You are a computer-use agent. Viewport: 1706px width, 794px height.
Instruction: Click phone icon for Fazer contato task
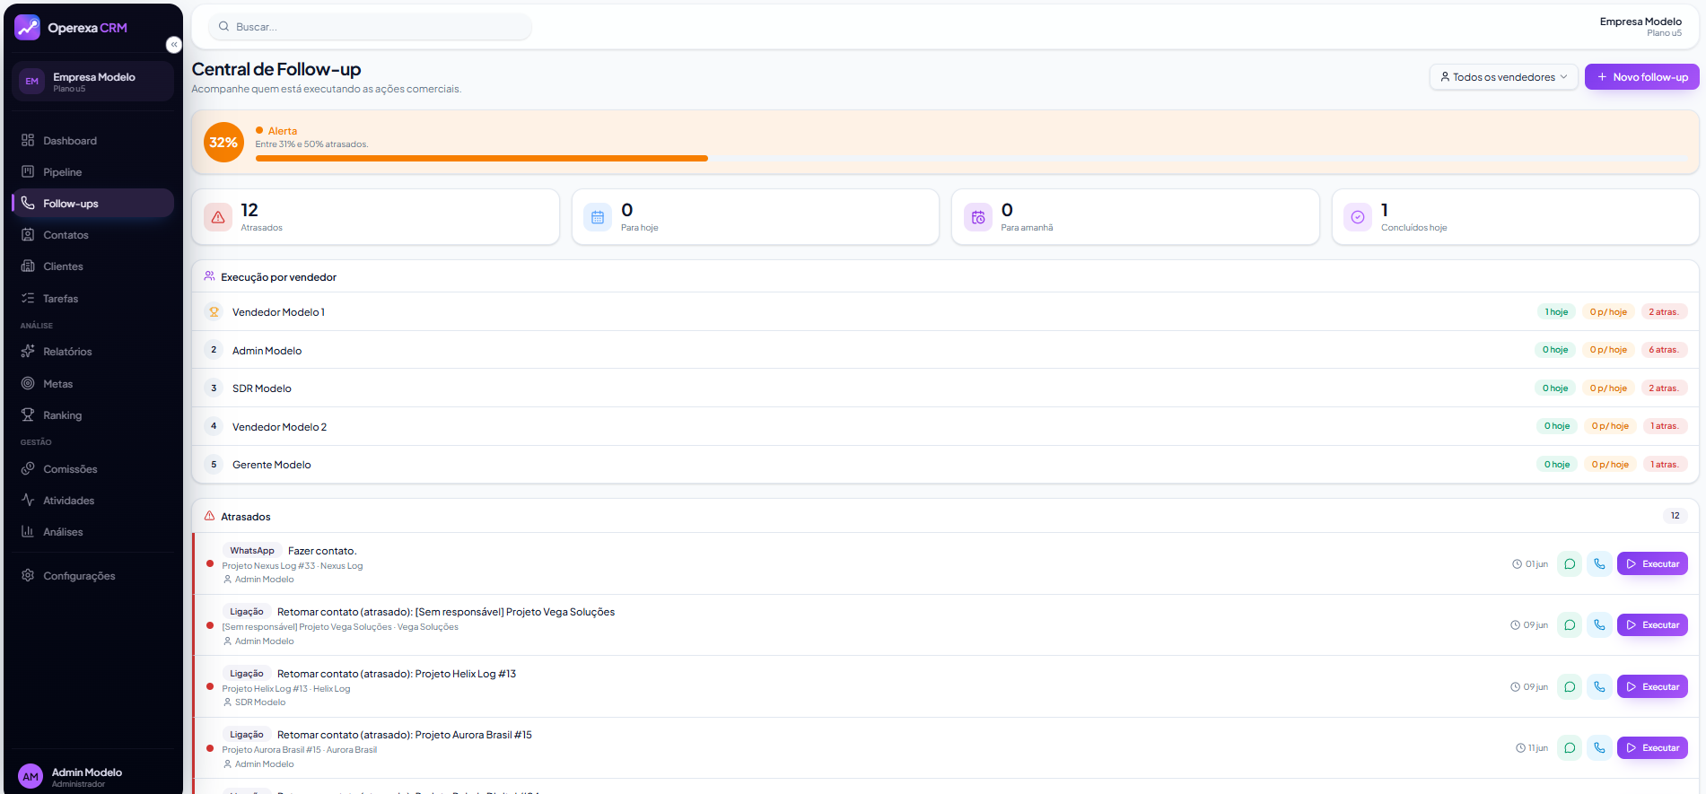coord(1599,564)
